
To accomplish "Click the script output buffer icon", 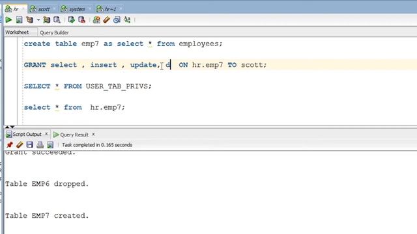I will 50,144.
